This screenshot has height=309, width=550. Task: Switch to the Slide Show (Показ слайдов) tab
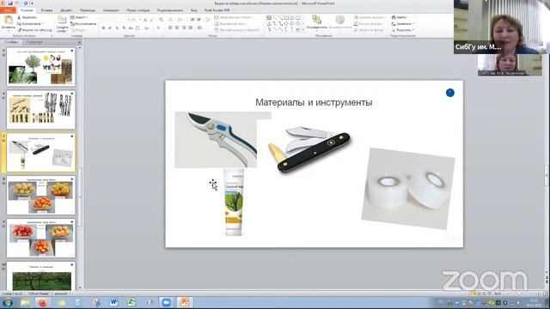point(137,10)
